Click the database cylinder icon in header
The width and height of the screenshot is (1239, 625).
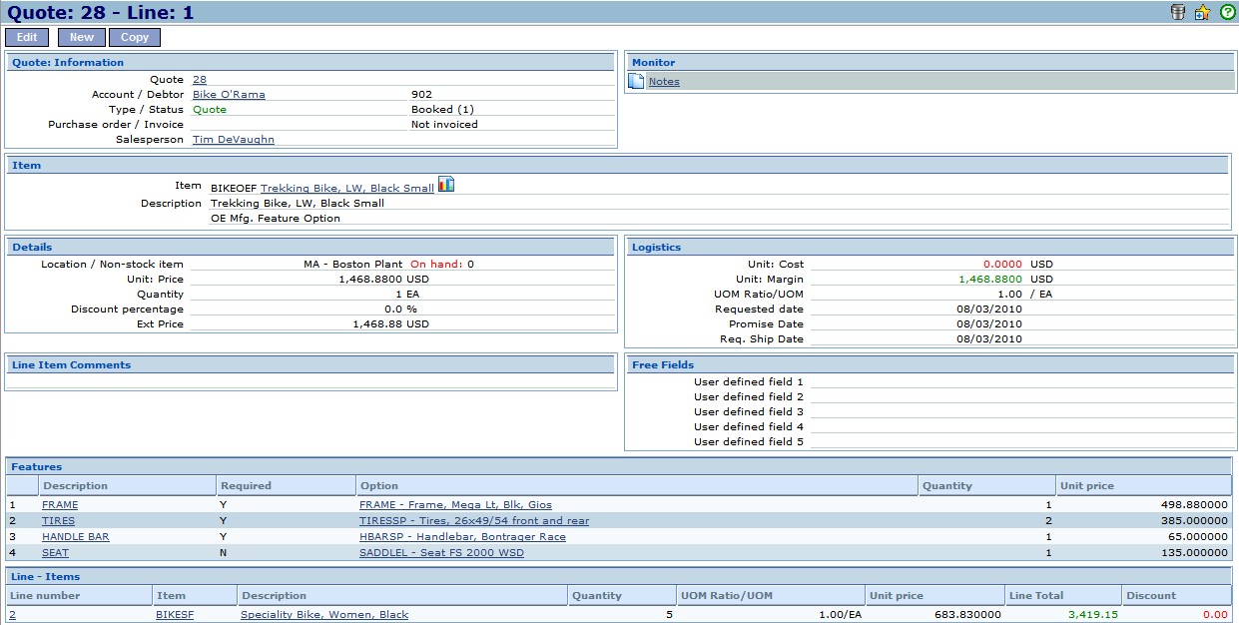coord(1178,12)
